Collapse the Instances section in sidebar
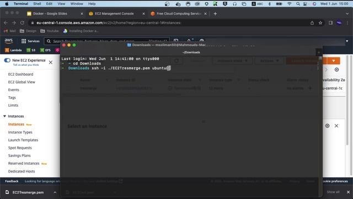The width and height of the screenshot is (353, 199). (4, 116)
